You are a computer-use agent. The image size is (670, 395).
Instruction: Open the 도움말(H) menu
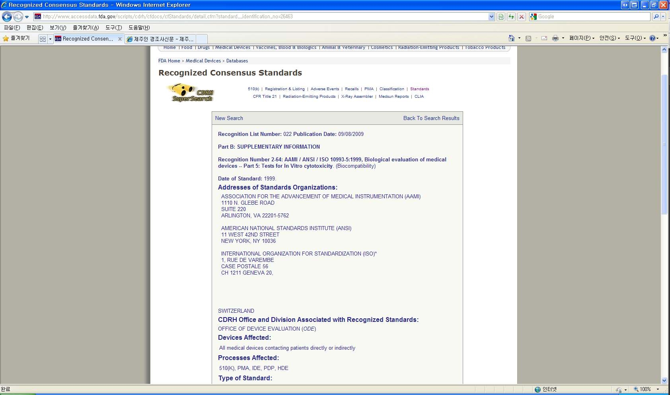[139, 27]
